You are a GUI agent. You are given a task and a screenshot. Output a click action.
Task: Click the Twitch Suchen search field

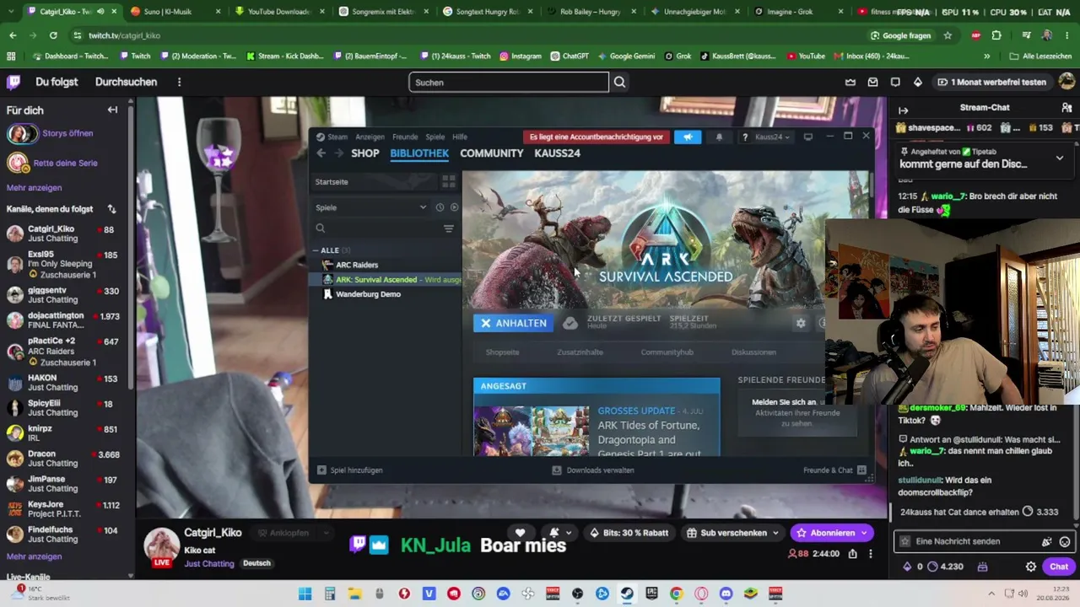[x=509, y=82]
